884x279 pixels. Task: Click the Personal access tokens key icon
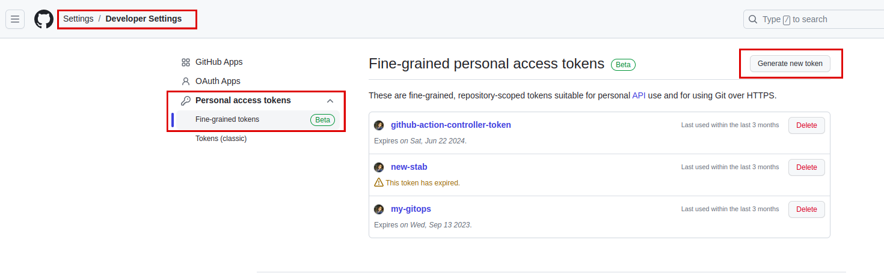186,101
